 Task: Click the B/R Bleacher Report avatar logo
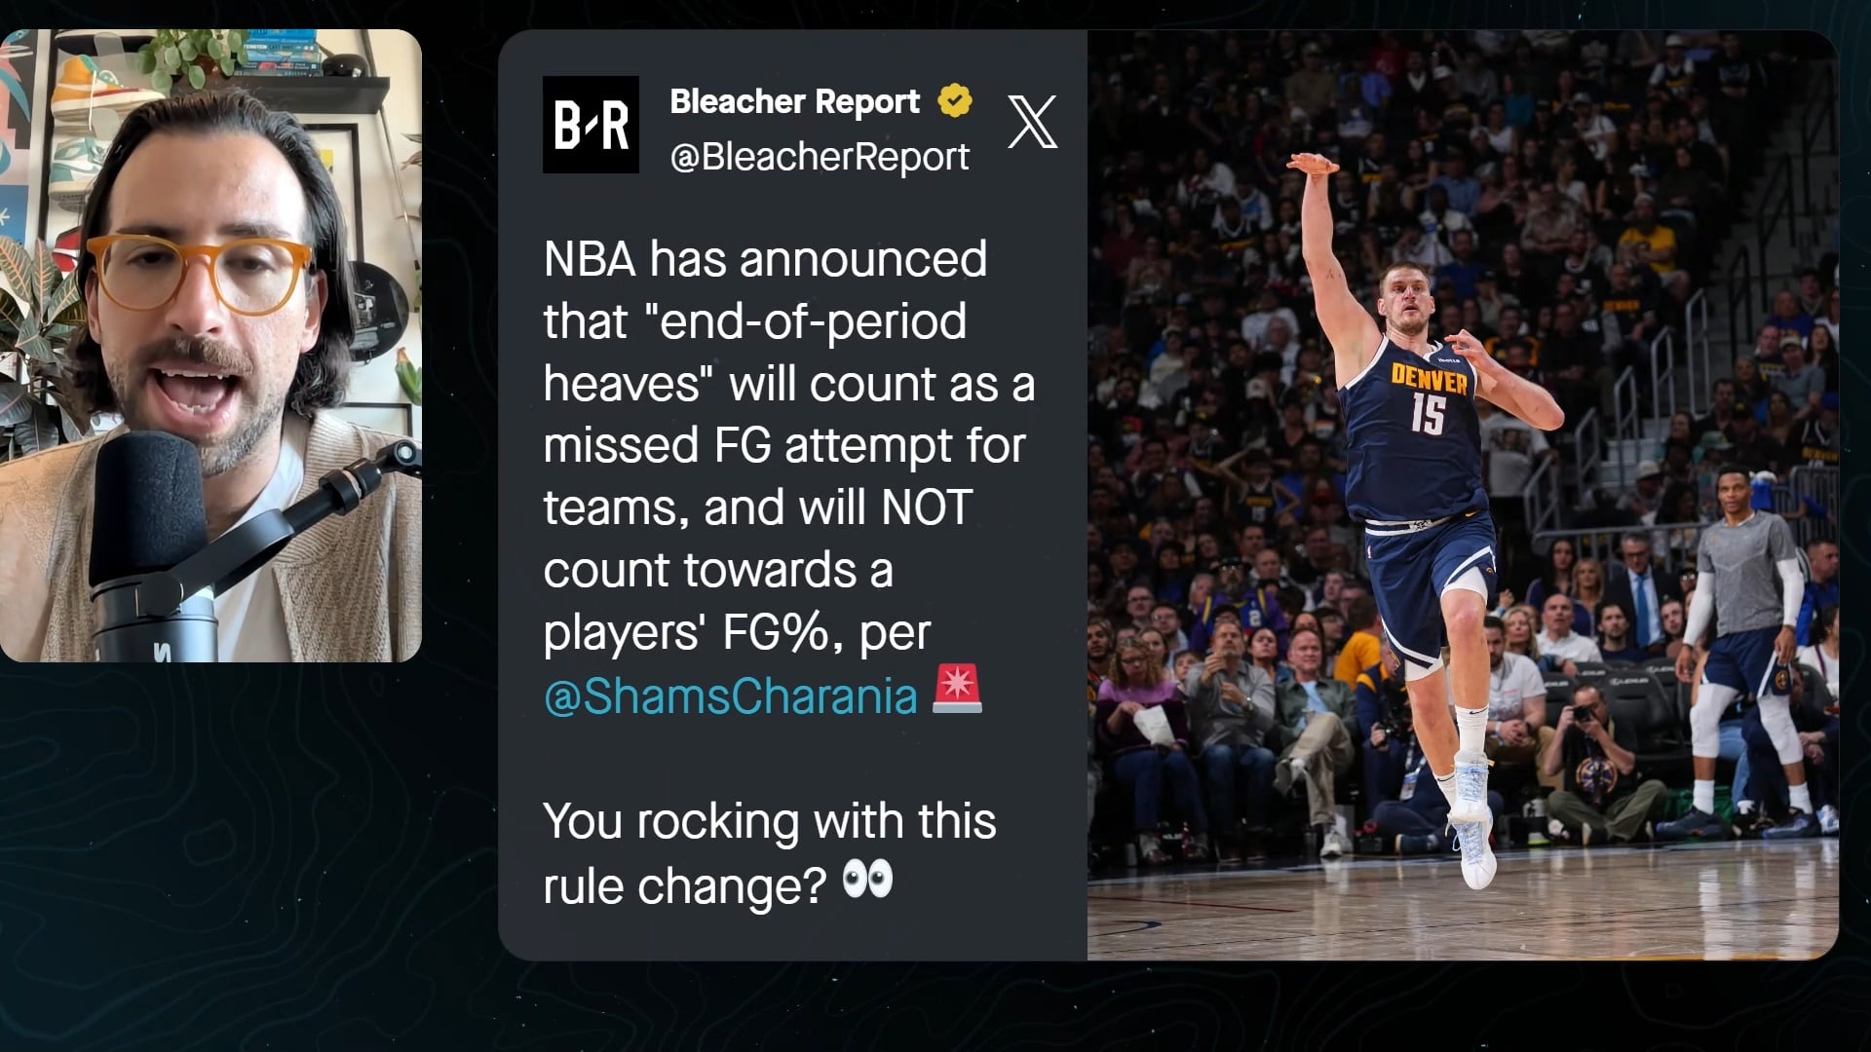click(591, 125)
